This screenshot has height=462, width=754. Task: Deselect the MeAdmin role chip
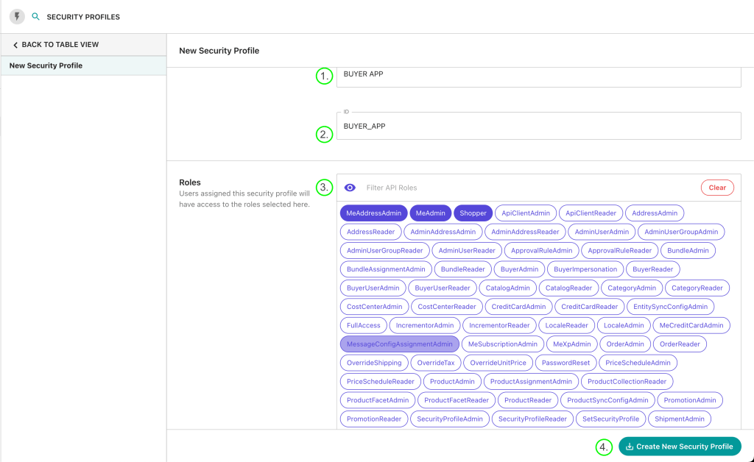[x=430, y=213]
